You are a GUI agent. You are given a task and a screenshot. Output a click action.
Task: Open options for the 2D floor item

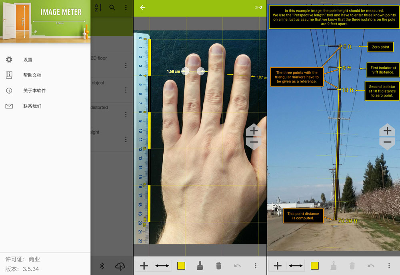(126, 65)
